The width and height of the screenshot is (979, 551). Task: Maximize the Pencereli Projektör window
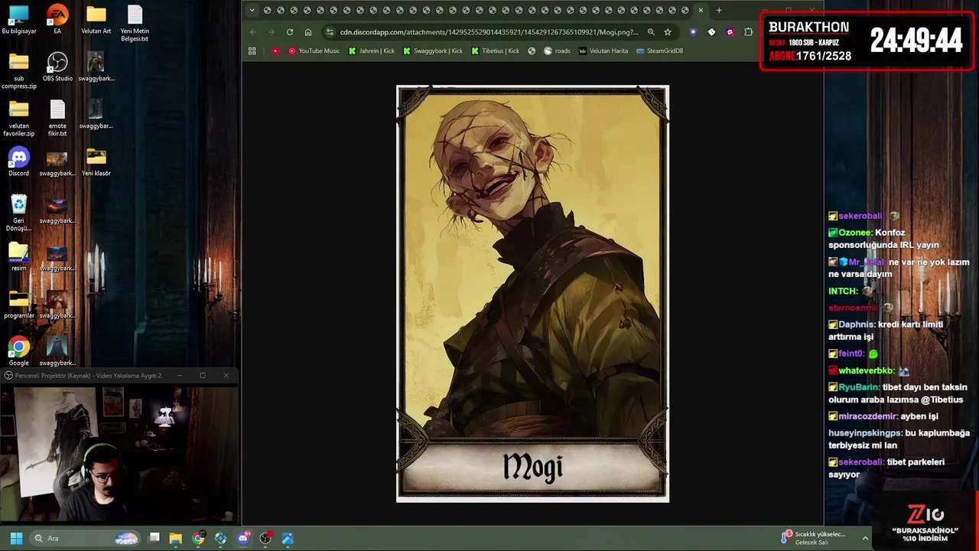pyautogui.click(x=203, y=376)
